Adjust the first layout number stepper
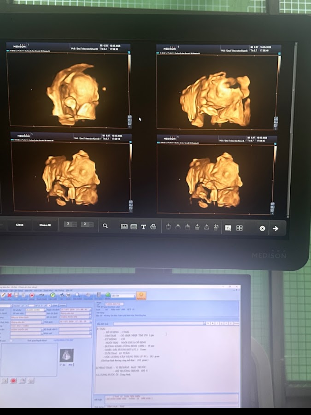 (x=70, y=224)
